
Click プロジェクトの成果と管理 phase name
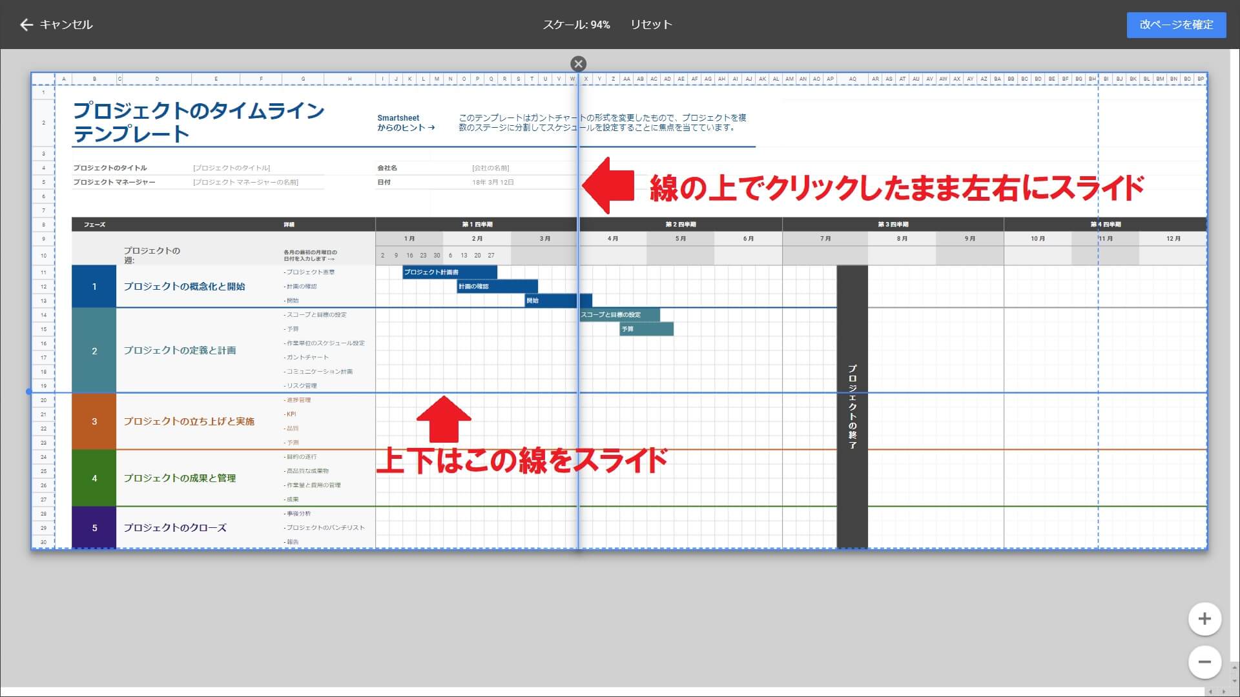coord(180,478)
